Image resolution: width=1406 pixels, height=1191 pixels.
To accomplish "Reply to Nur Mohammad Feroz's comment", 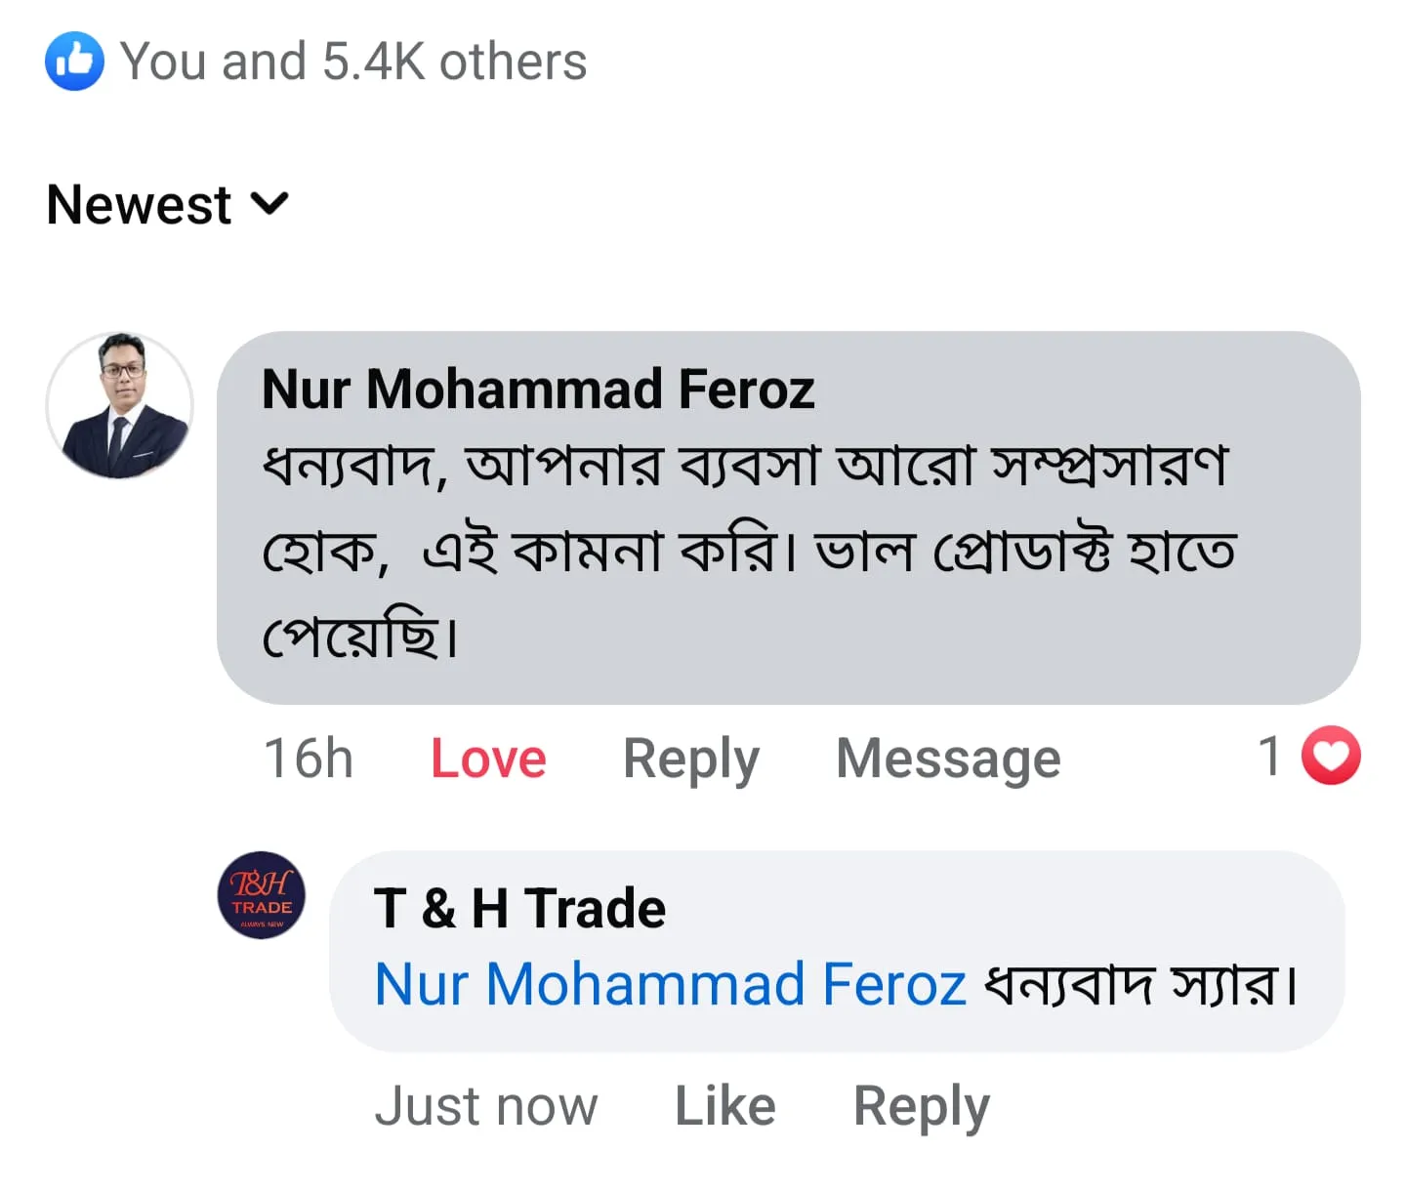I will (690, 759).
